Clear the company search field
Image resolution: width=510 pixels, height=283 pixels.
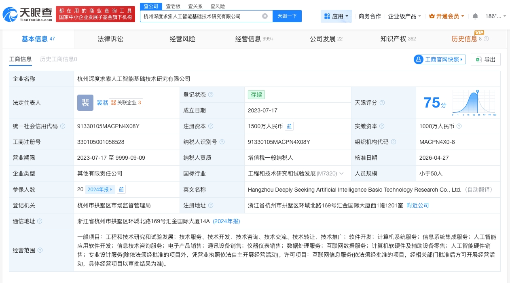[x=265, y=16]
